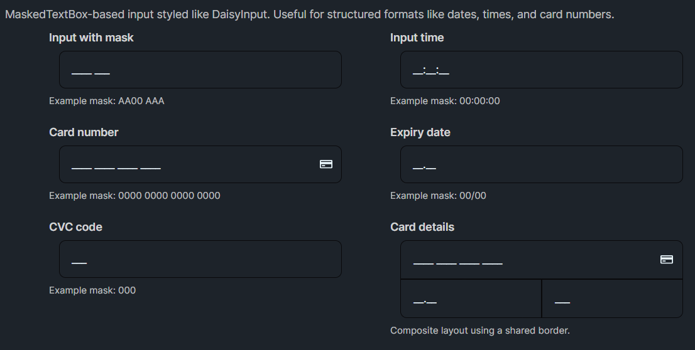This screenshot has height=350, width=695.
Task: Click the "Card details" heading label
Action: pyautogui.click(x=422, y=227)
